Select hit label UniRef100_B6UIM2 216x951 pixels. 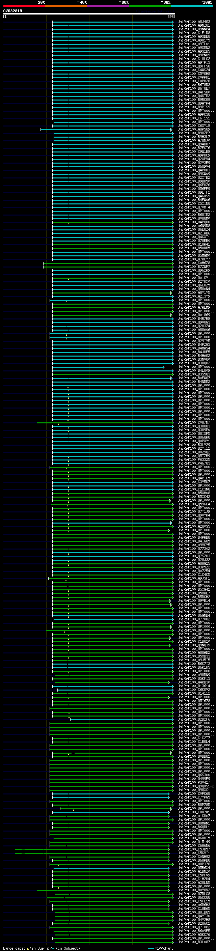click(x=194, y=215)
